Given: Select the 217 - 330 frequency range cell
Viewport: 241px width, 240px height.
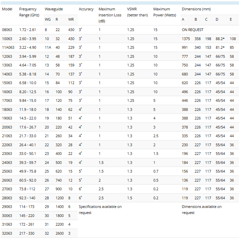Looking at the screenshot, I should 27,233.
